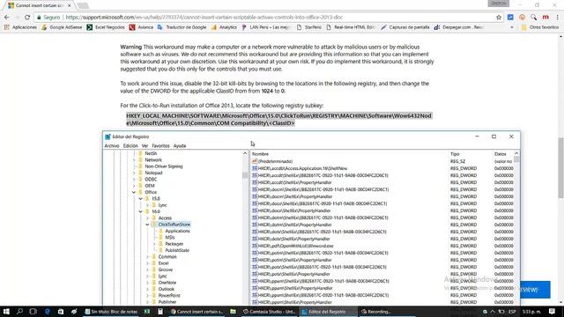Select the (Predeterminado) registry value
The image size is (564, 317).
click(x=275, y=161)
